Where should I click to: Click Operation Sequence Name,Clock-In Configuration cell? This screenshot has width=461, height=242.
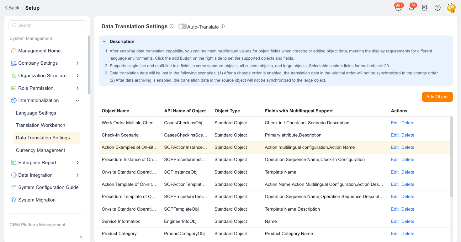315,159
